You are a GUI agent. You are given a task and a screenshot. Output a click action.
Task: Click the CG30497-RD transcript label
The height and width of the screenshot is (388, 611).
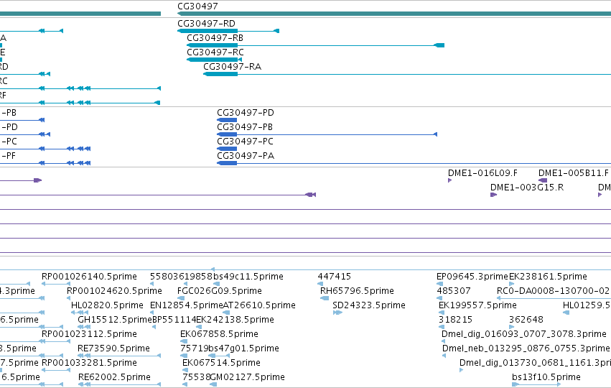[206, 24]
